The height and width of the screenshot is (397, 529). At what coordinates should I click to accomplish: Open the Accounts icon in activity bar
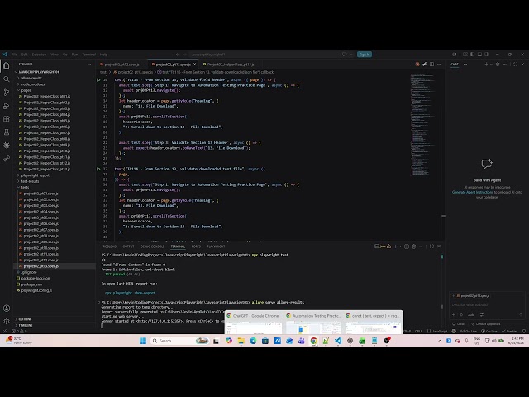7,309
